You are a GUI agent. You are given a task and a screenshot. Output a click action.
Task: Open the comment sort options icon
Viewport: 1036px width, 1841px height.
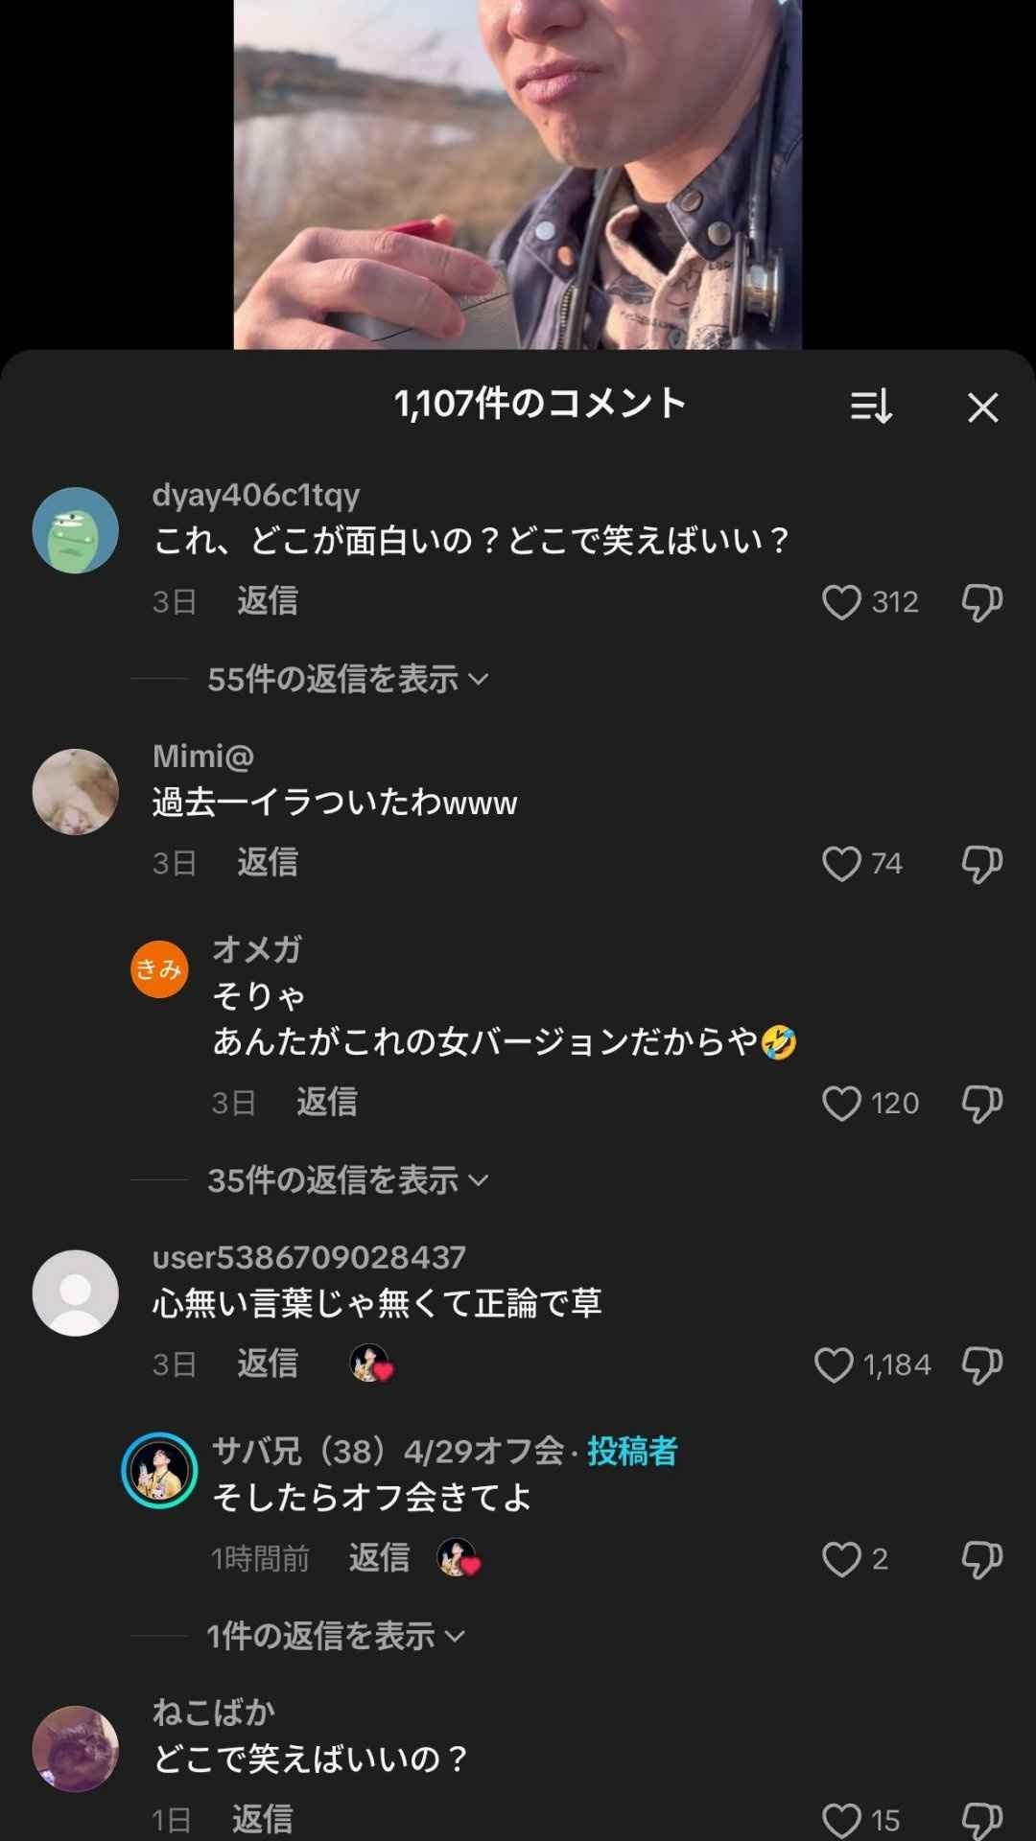click(871, 407)
